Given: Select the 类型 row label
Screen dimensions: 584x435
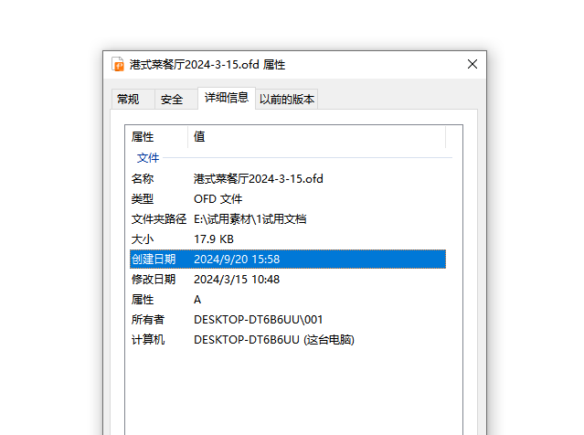Looking at the screenshot, I should 143,199.
